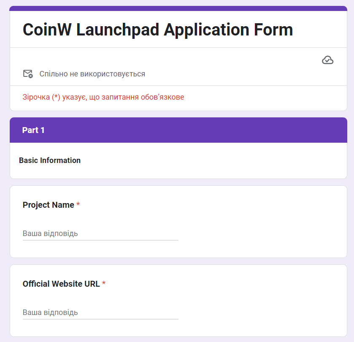The height and width of the screenshot is (342, 354).
Task: Click the word "Зірочка" in the red notice
Action: click(36, 97)
